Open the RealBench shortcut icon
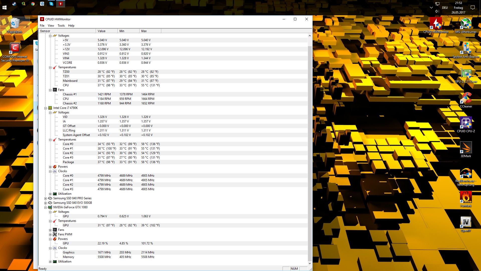The width and height of the screenshot is (481, 271). (x=466, y=174)
